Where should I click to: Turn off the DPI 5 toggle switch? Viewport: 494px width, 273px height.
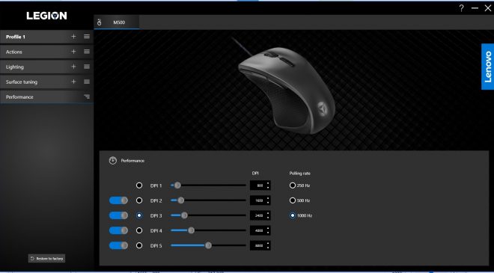pyautogui.click(x=118, y=245)
